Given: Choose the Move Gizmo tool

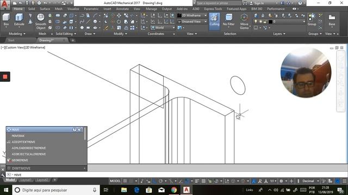Looking at the screenshot, I should click(244, 22).
